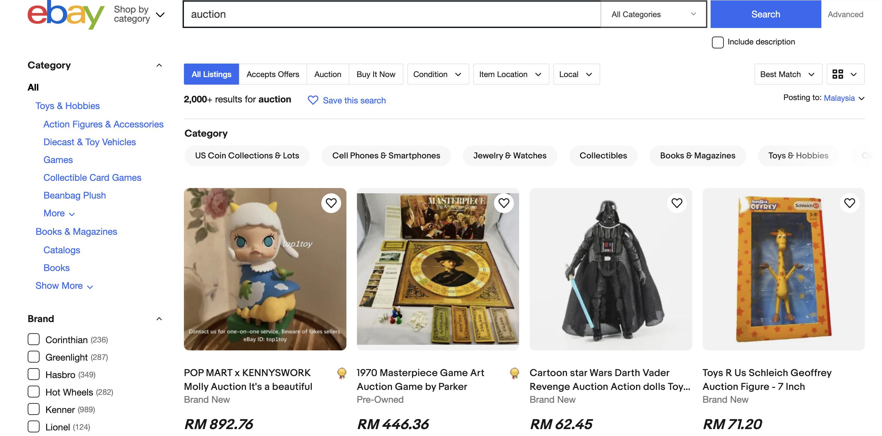The height and width of the screenshot is (436, 882).
Task: Select the Buy It Now tab
Action: 376,74
